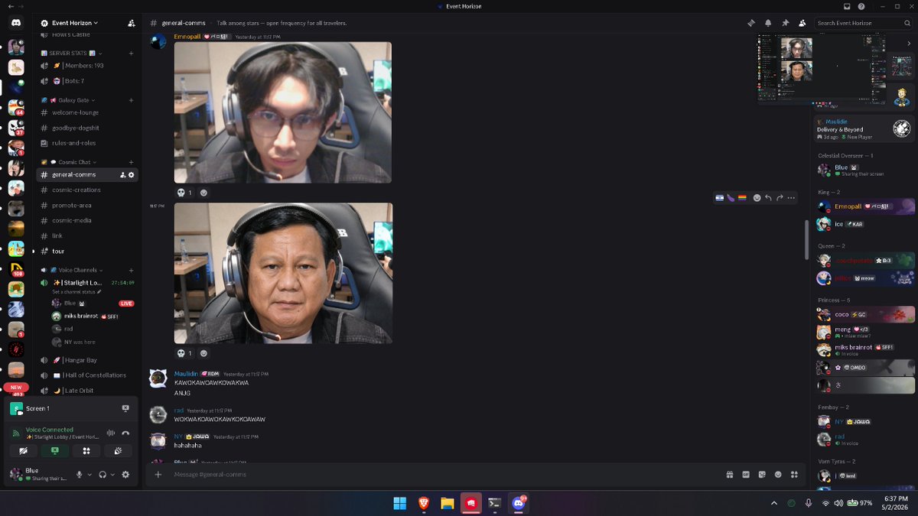Open GIF picker in message bar

point(746,475)
